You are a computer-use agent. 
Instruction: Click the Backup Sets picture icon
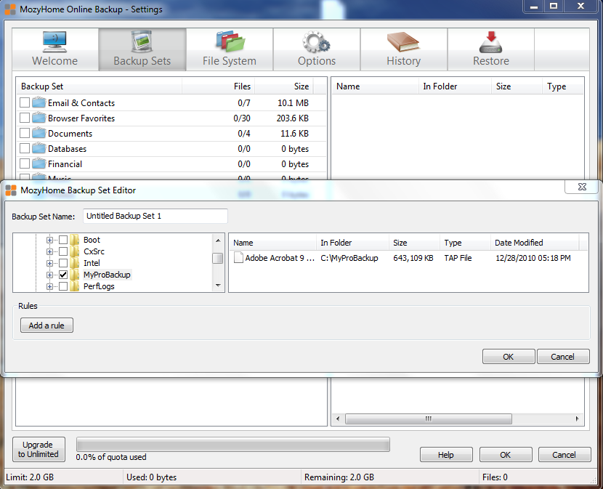(x=142, y=41)
